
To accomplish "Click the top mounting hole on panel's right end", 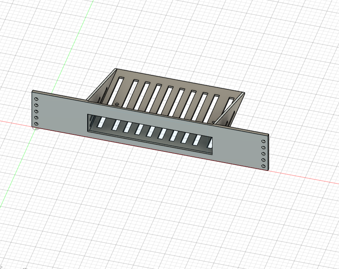I will click(263, 141).
